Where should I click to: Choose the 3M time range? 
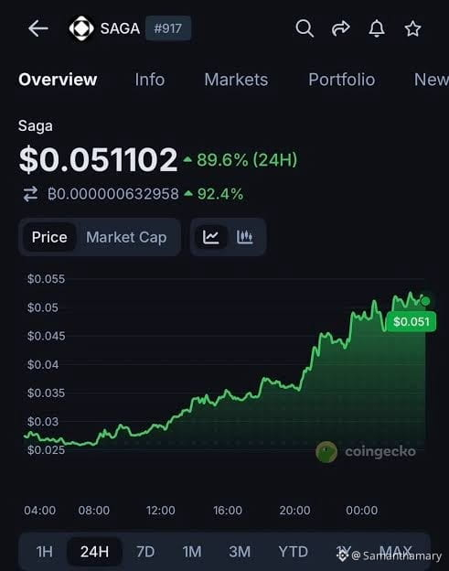240,552
